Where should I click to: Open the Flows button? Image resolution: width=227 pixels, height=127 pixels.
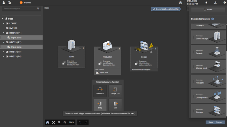208,10
